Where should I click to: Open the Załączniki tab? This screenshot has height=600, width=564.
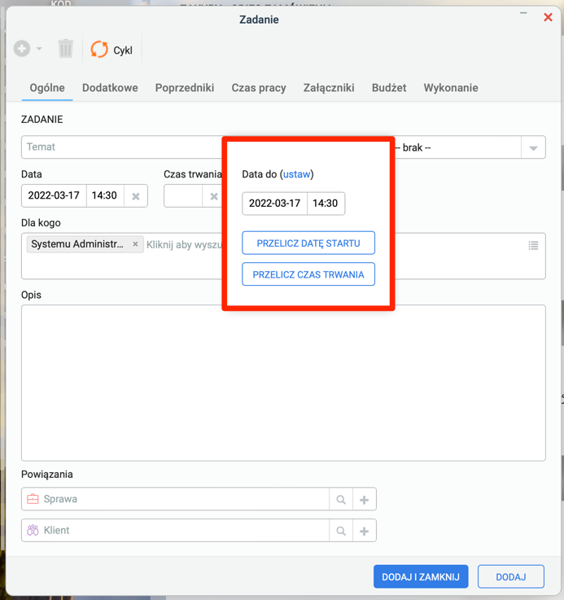click(x=329, y=88)
